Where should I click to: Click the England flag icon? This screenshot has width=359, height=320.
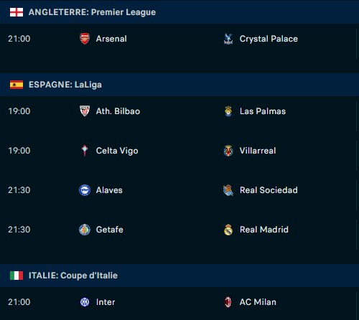pyautogui.click(x=17, y=12)
